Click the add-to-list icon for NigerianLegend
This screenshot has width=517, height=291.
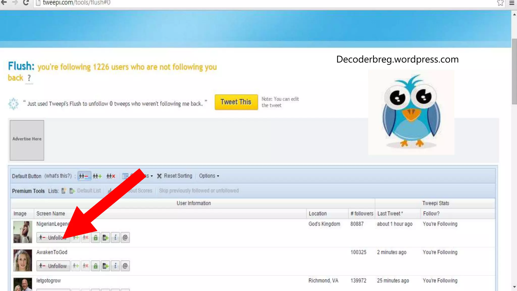coord(105,237)
